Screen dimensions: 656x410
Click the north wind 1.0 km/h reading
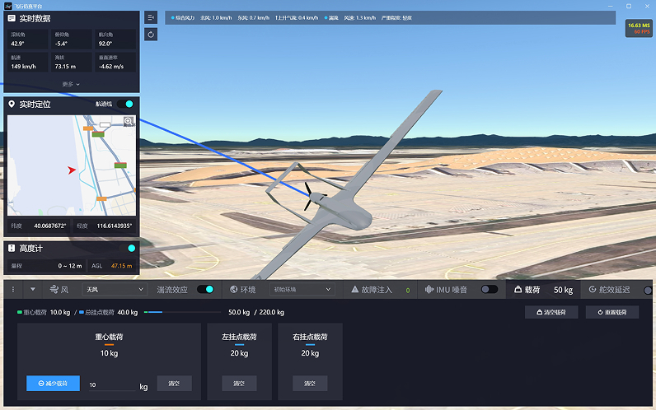tap(216, 18)
